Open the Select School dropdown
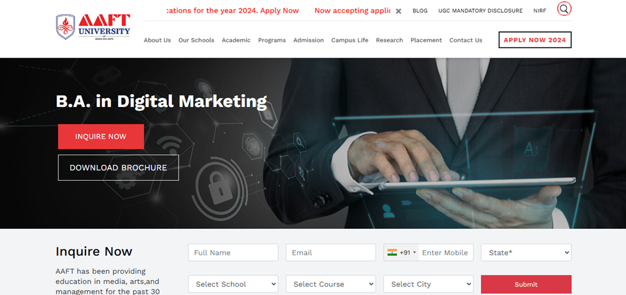 [x=233, y=284]
